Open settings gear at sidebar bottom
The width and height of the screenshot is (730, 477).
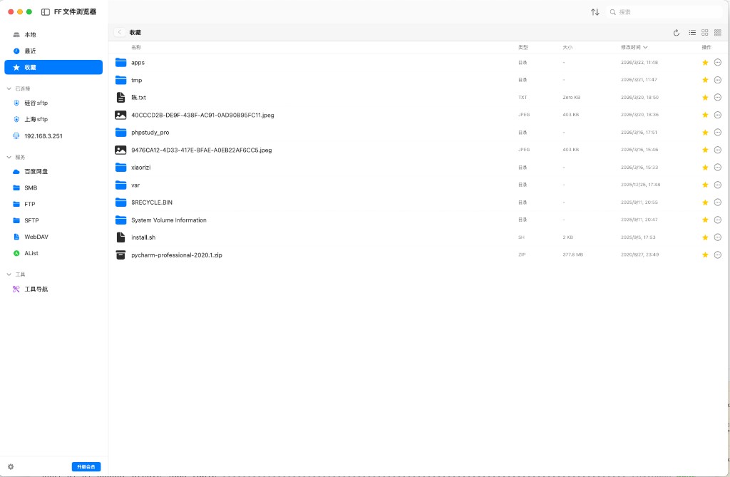11,466
